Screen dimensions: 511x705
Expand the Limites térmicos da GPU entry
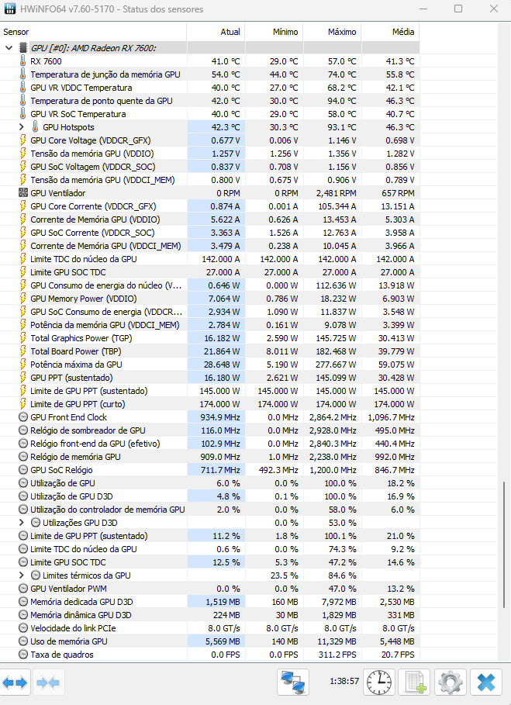[21, 575]
